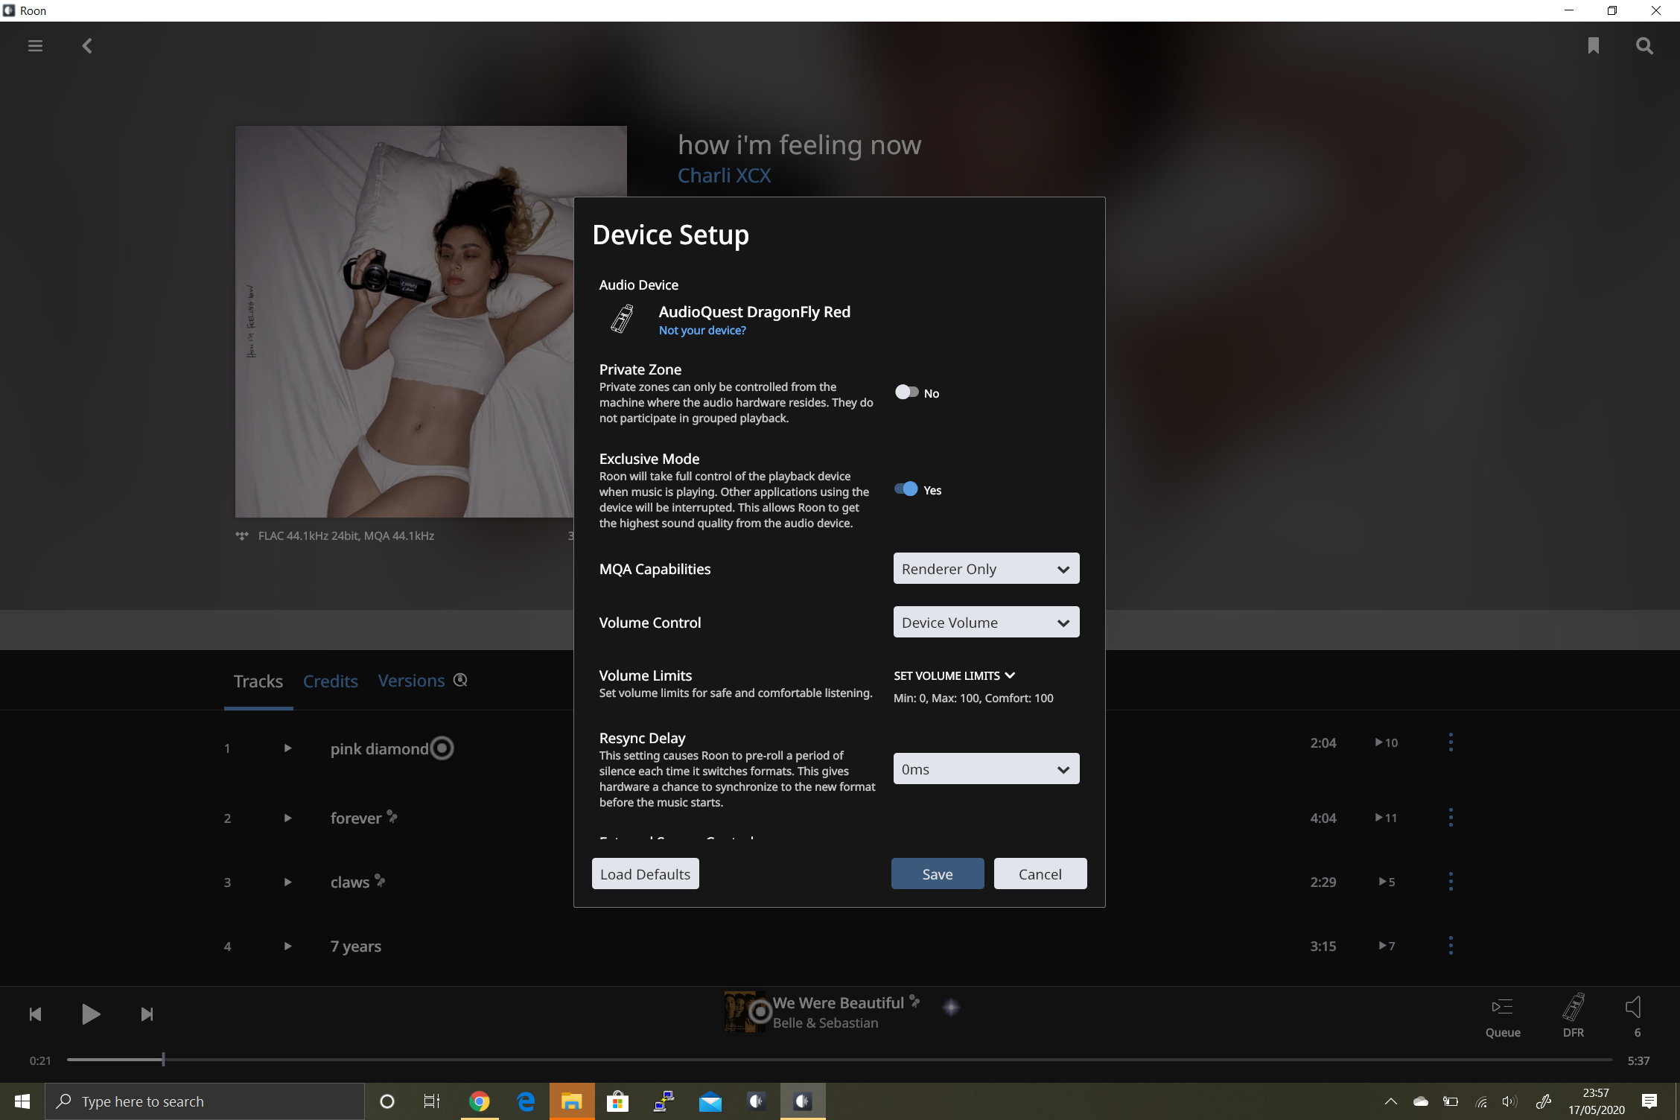Click the Versions magnifier icon
Screen dimensions: 1680x1120
point(460,680)
